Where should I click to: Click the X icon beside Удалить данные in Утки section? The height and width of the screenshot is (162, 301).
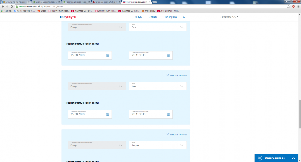(x=167, y=75)
